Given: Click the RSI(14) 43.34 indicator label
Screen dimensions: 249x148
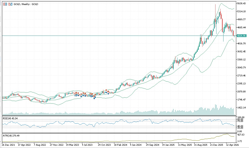Looking at the screenshot, I should pyautogui.click(x=10, y=118).
